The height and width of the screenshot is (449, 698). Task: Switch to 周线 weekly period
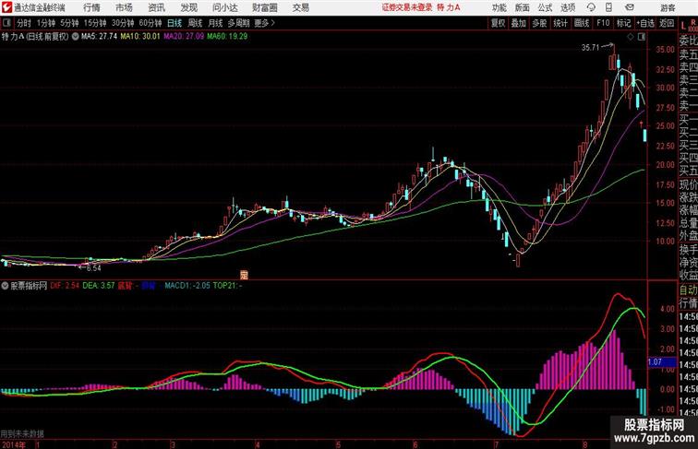pyautogui.click(x=195, y=23)
